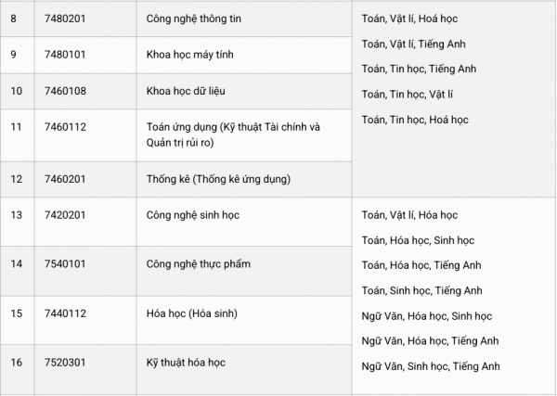Select the "Toán, Tin học, Vật lí" subject line
557x396 pixels.
[408, 94]
